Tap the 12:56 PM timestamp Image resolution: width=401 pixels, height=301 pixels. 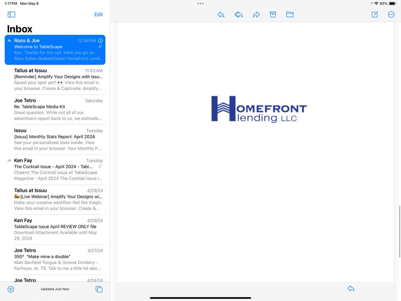coord(87,41)
